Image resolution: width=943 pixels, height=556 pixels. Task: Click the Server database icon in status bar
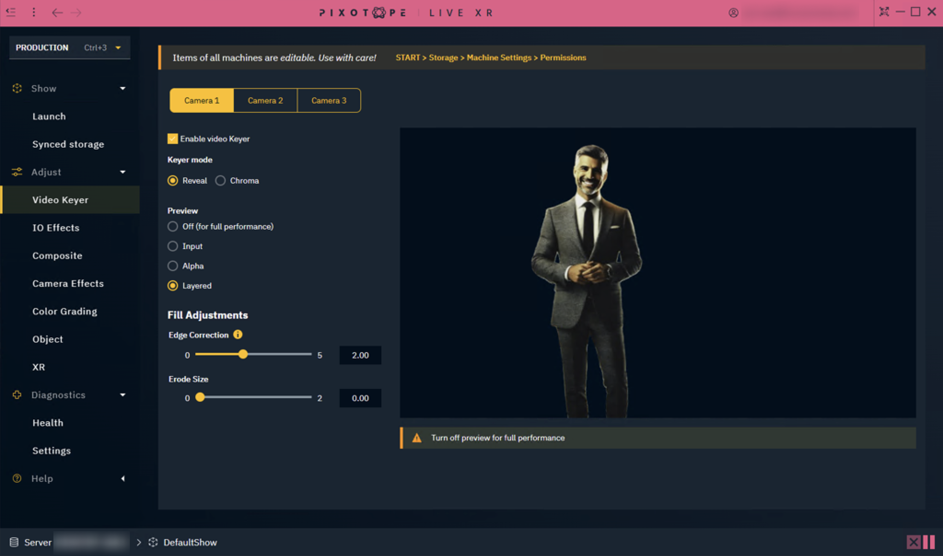click(14, 542)
